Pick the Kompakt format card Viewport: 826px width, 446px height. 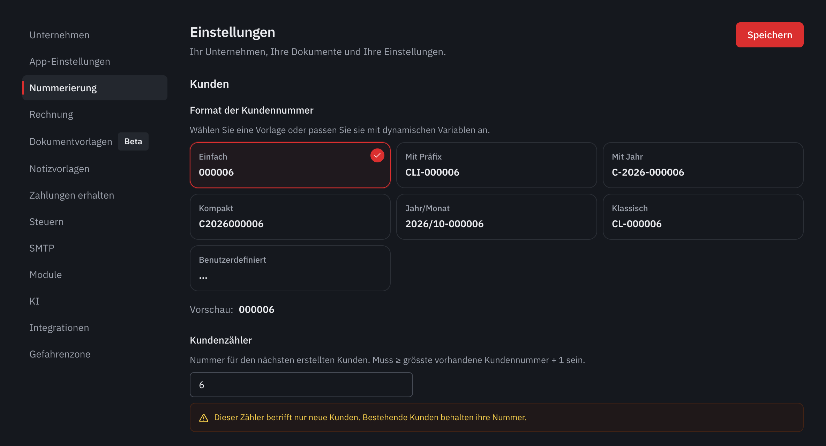(290, 217)
